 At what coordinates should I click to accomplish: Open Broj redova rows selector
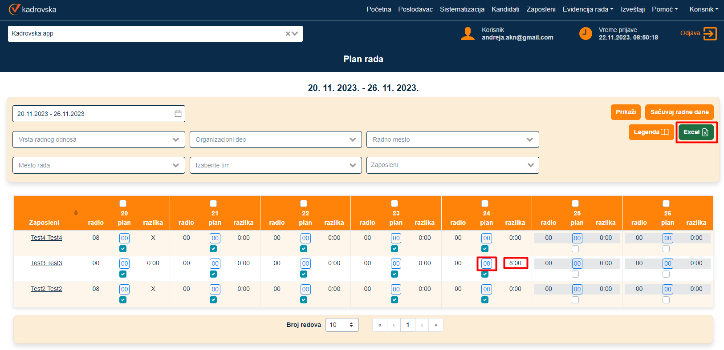(342, 325)
